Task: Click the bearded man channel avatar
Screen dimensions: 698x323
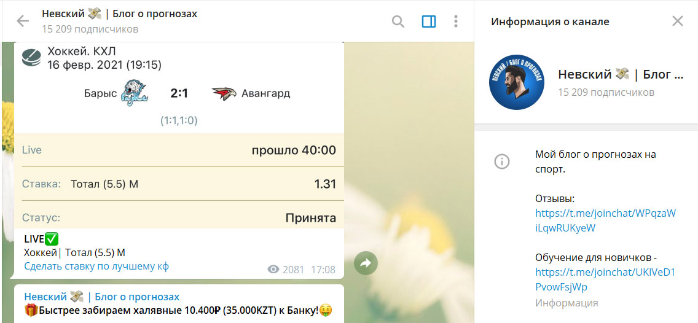Action: point(517,82)
